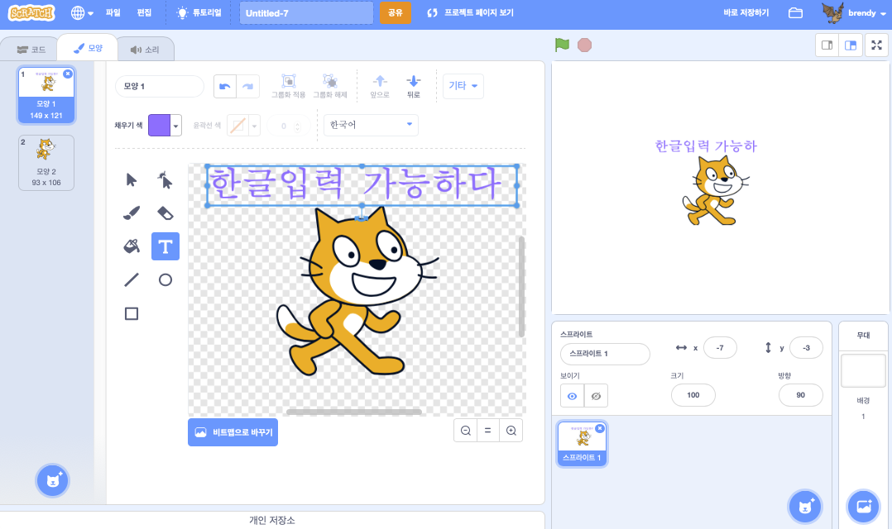
Task: Edit the costume name field 모양 1
Action: point(159,86)
